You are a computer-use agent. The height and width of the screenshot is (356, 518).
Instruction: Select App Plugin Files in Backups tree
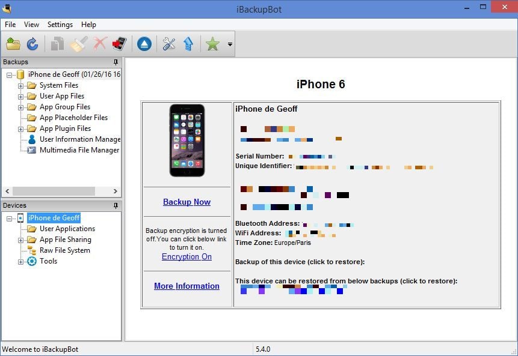pyautogui.click(x=65, y=128)
